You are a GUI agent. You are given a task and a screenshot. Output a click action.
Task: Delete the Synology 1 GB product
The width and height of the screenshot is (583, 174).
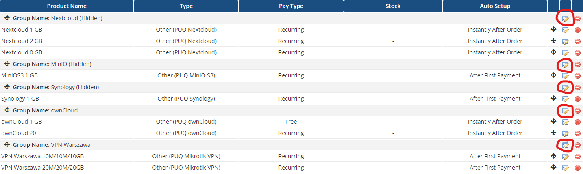click(x=577, y=99)
